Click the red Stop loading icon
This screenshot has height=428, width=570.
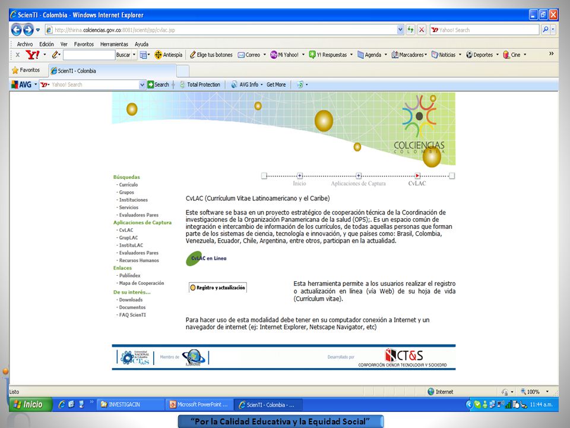click(x=422, y=30)
